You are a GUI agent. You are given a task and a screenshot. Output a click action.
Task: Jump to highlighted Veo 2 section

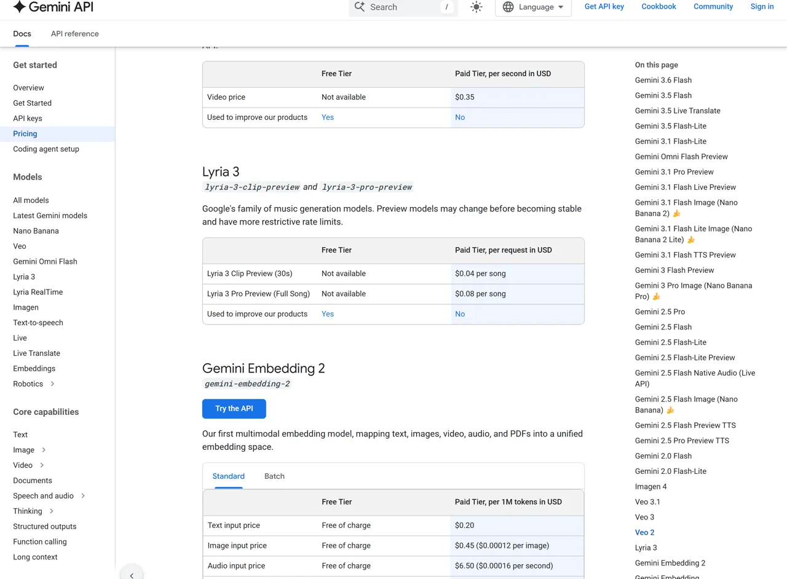pos(645,533)
